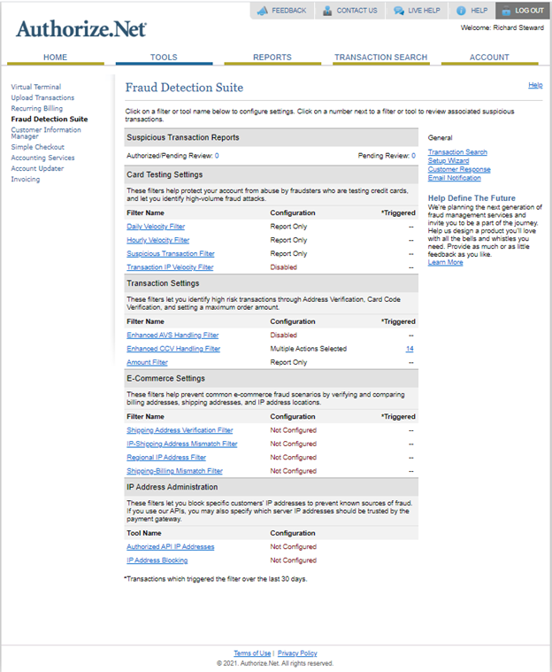Click the LIVE HELP button text

click(x=424, y=11)
